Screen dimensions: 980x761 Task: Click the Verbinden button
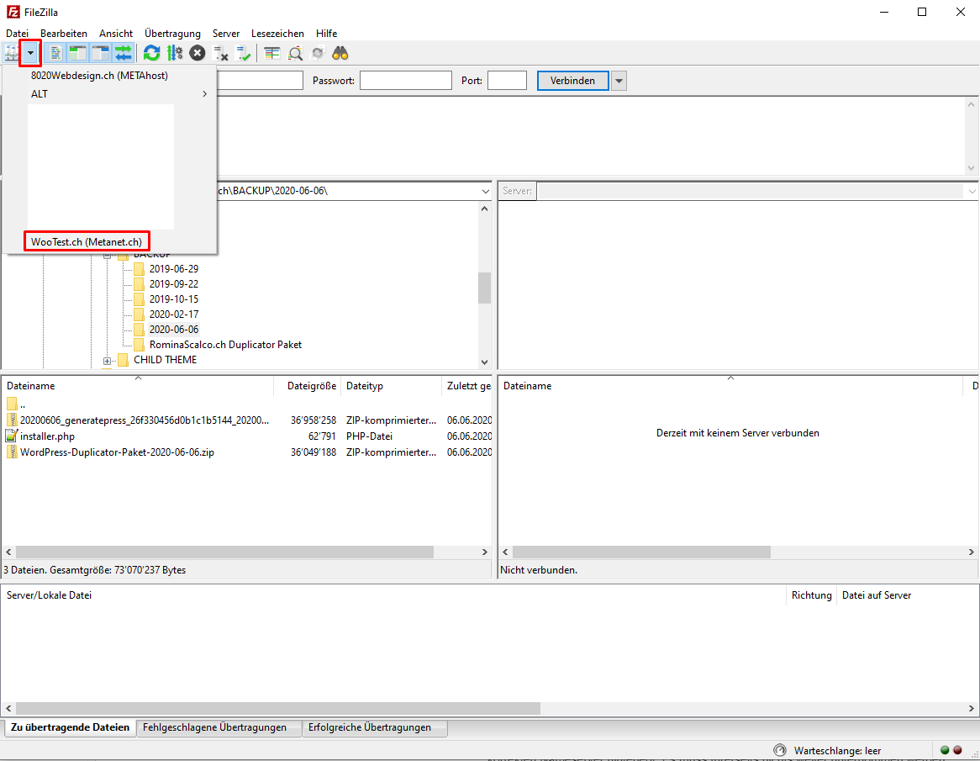(572, 81)
